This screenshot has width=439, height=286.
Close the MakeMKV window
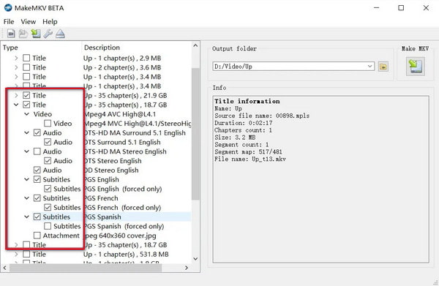(x=426, y=8)
